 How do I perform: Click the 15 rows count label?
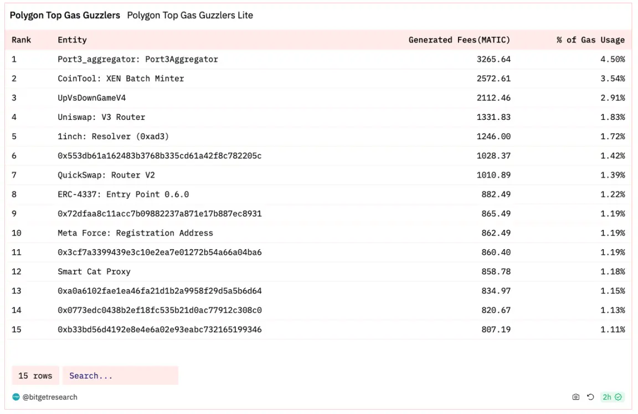tap(35, 375)
